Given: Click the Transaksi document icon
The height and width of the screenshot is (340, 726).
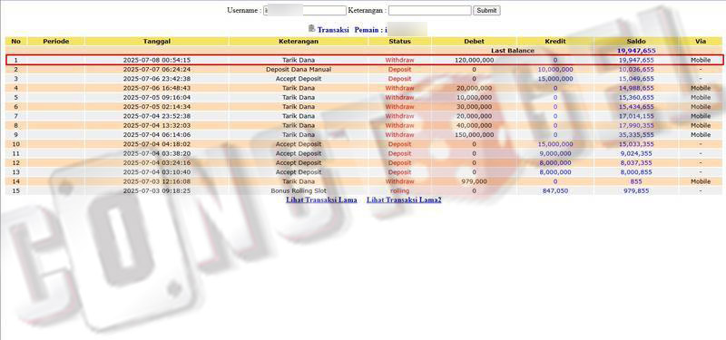Looking at the screenshot, I should pyautogui.click(x=311, y=28).
